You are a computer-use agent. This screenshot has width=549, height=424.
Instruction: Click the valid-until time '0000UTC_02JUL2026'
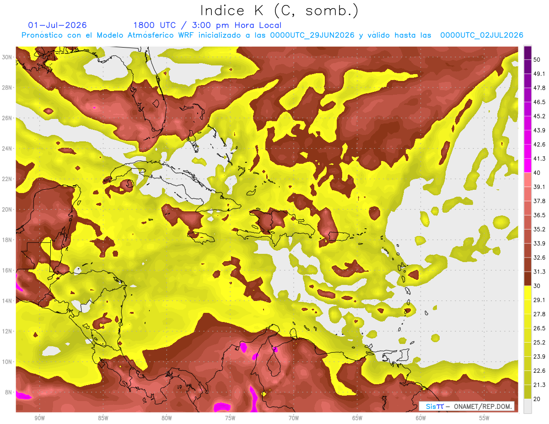tap(482, 35)
